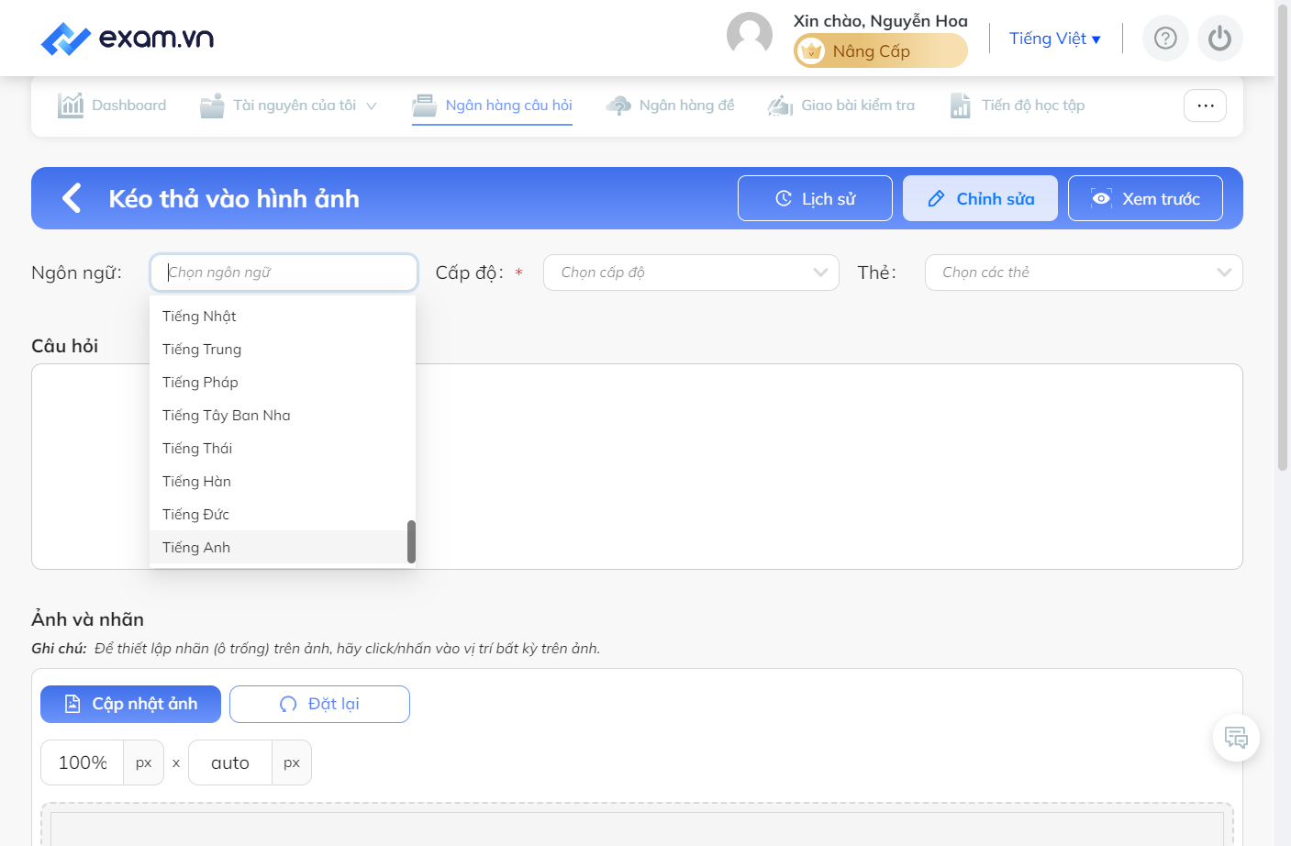1291x846 pixels.
Task: Click the back arrow beside Kéo thả vào hình ảnh
Action: click(x=72, y=198)
